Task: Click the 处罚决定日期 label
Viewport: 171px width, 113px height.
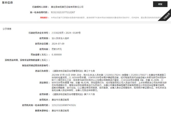Action: [42, 44]
